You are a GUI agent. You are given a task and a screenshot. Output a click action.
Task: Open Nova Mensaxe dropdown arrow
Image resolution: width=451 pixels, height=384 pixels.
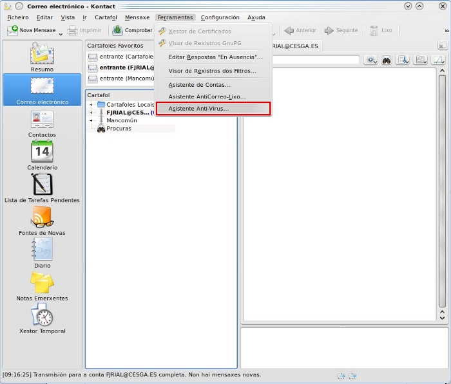click(x=61, y=33)
